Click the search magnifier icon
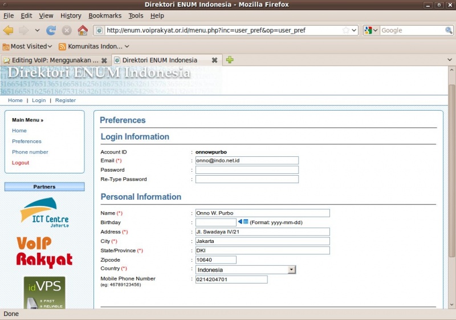456x320 pixels. [449, 30]
